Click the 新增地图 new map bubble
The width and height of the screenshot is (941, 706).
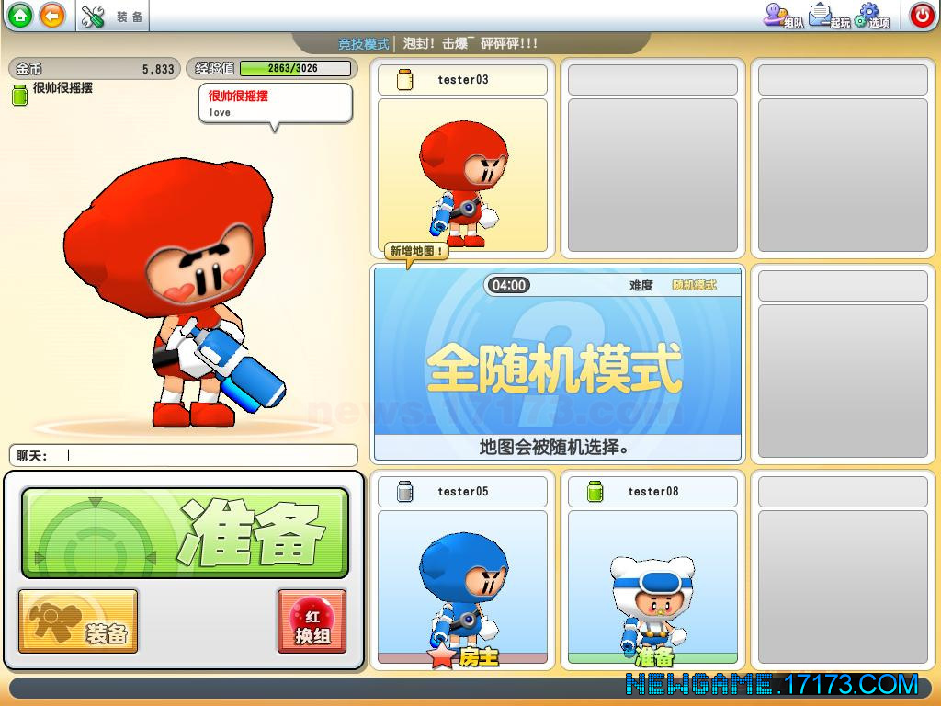[x=416, y=252]
